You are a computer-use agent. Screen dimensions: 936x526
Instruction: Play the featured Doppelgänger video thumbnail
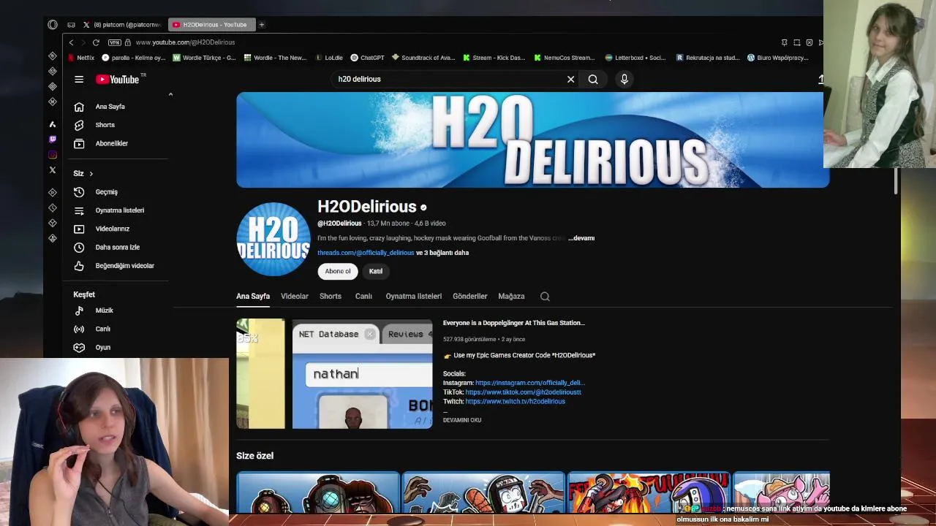point(334,373)
